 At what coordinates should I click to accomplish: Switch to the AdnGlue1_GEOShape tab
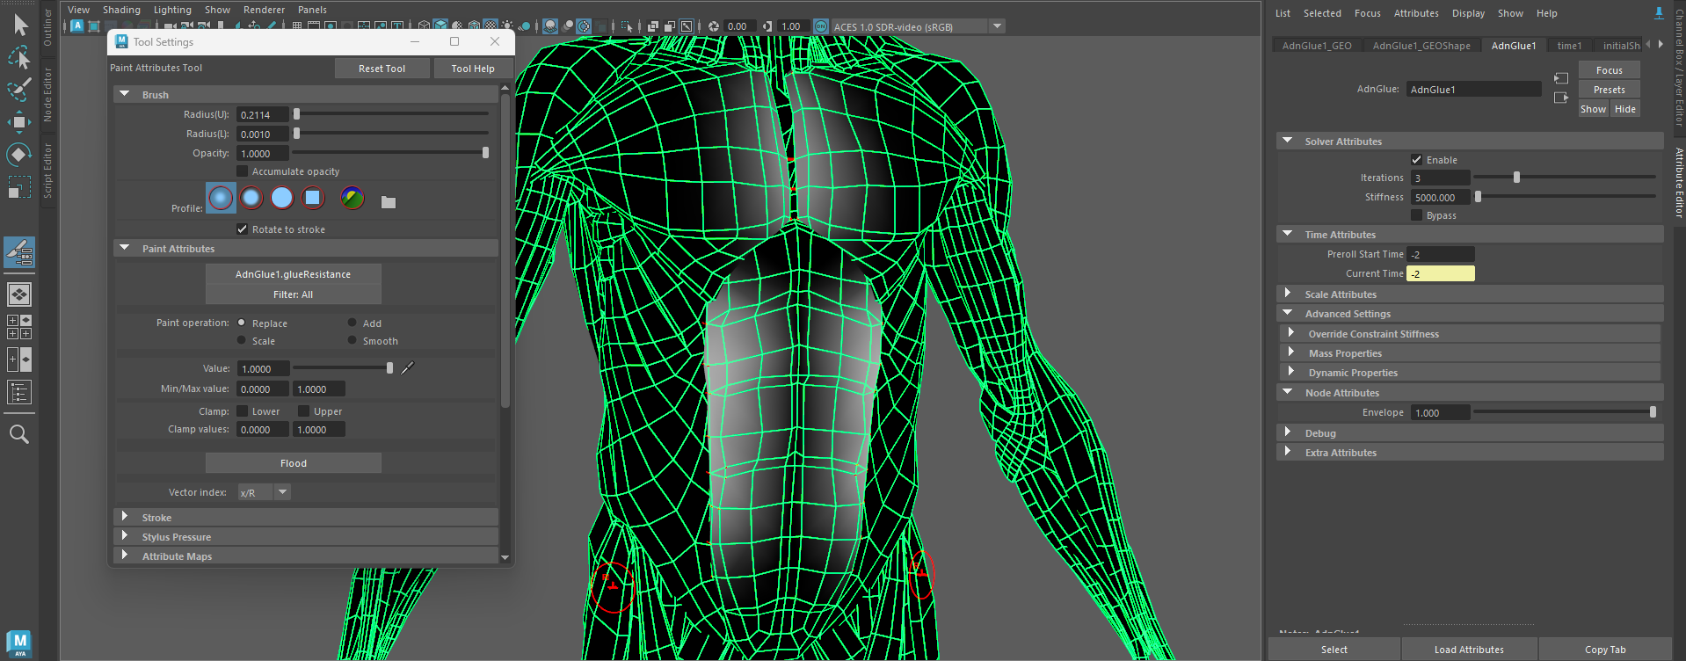tap(1421, 46)
